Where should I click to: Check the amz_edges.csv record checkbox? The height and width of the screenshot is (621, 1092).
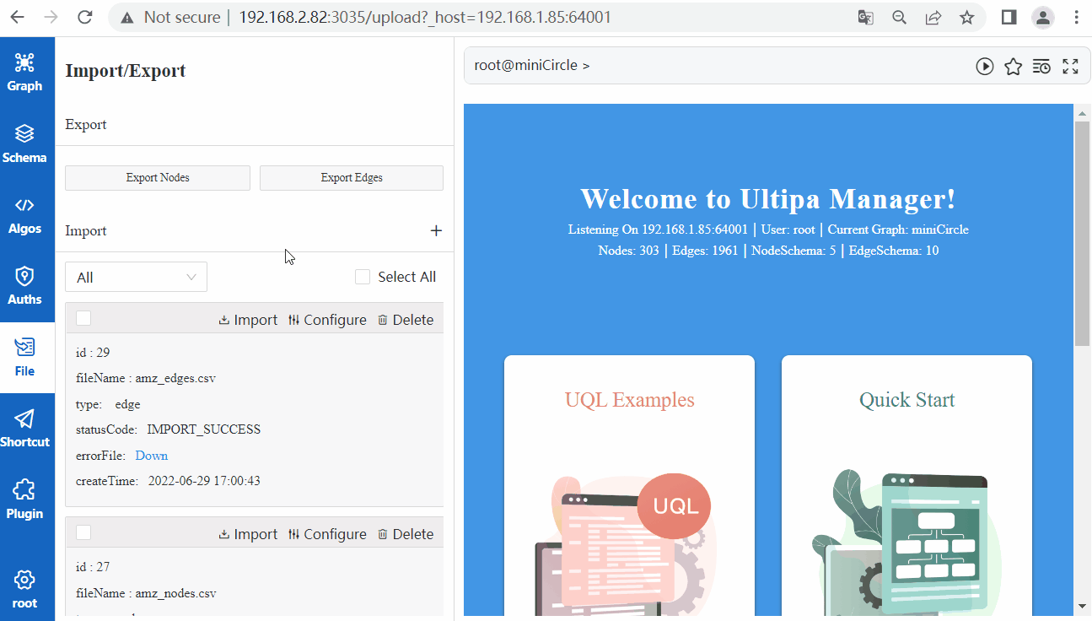[x=83, y=318]
